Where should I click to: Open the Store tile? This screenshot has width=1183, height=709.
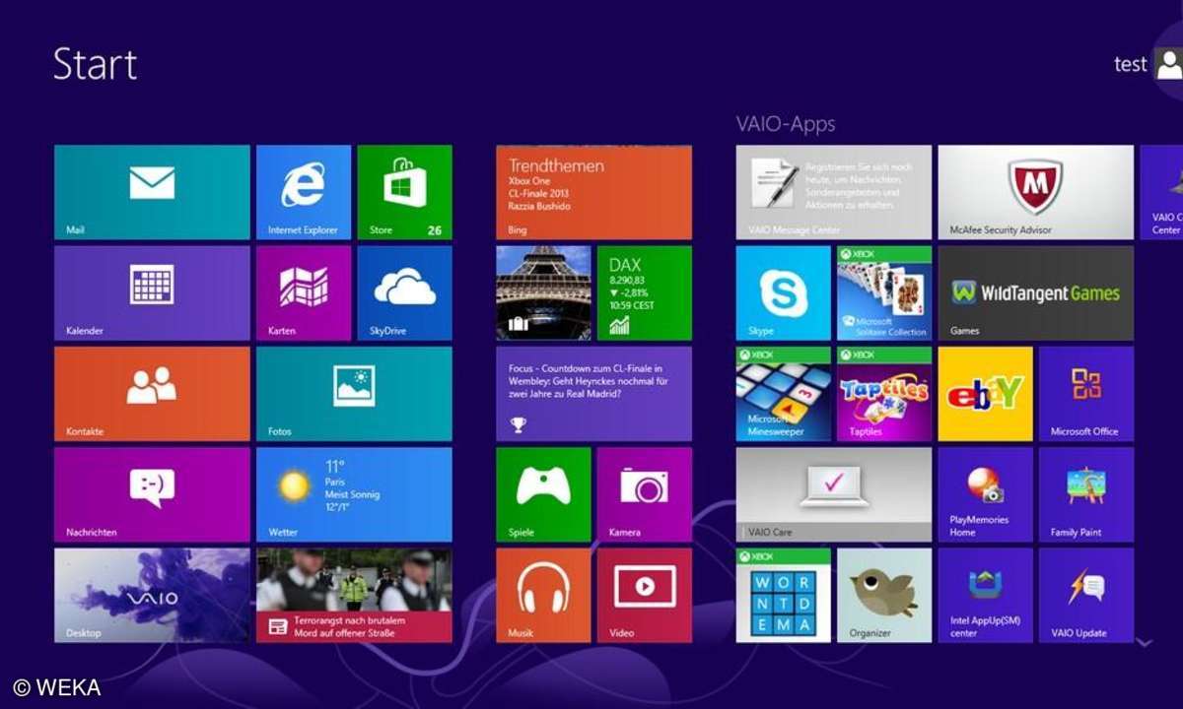point(404,192)
